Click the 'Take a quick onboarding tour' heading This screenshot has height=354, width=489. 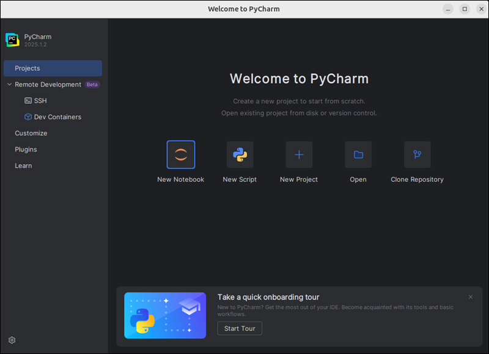[268, 297]
